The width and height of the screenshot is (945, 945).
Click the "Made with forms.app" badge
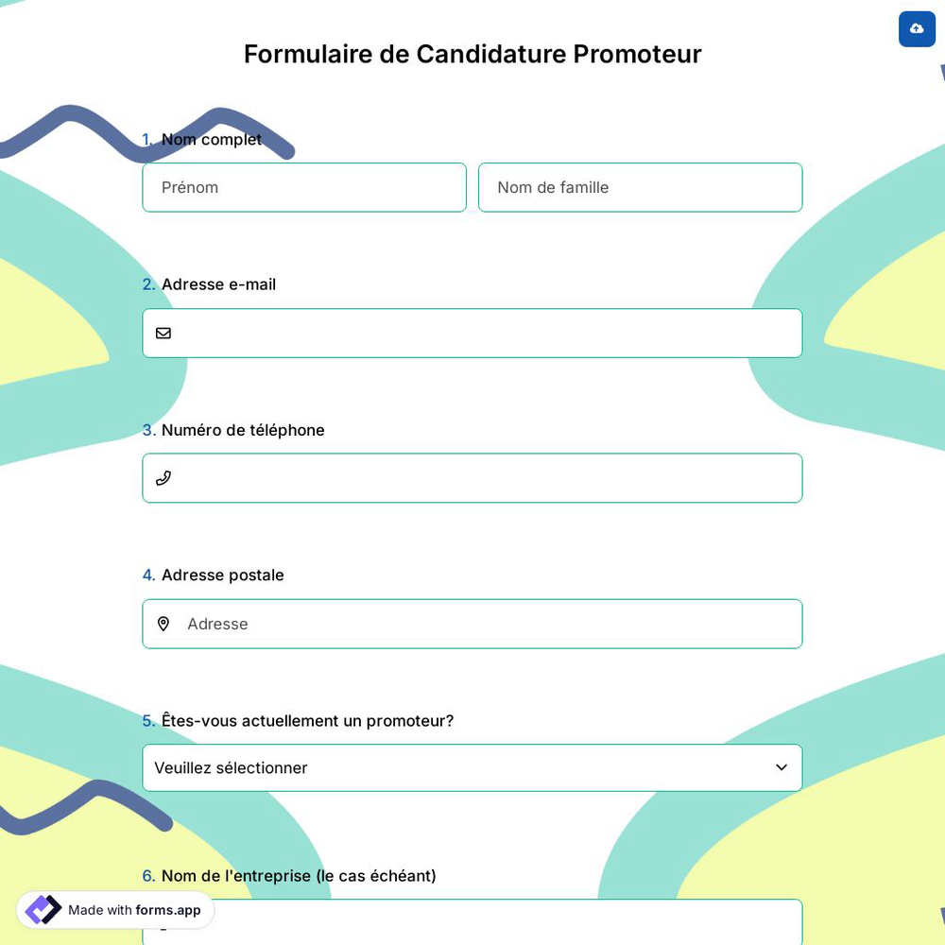pos(114,910)
